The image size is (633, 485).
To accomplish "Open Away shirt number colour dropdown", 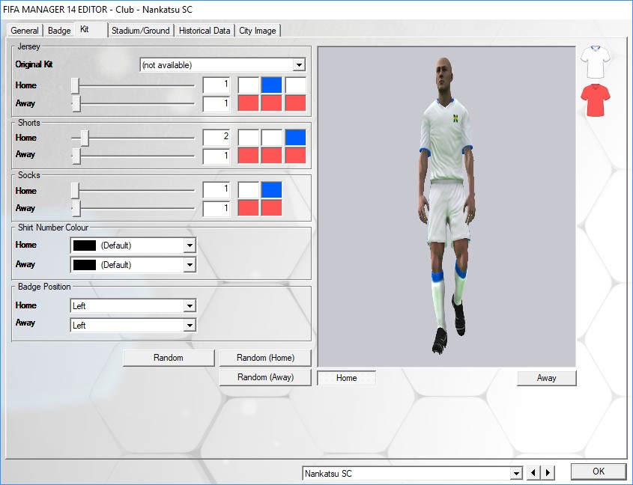I will point(190,265).
